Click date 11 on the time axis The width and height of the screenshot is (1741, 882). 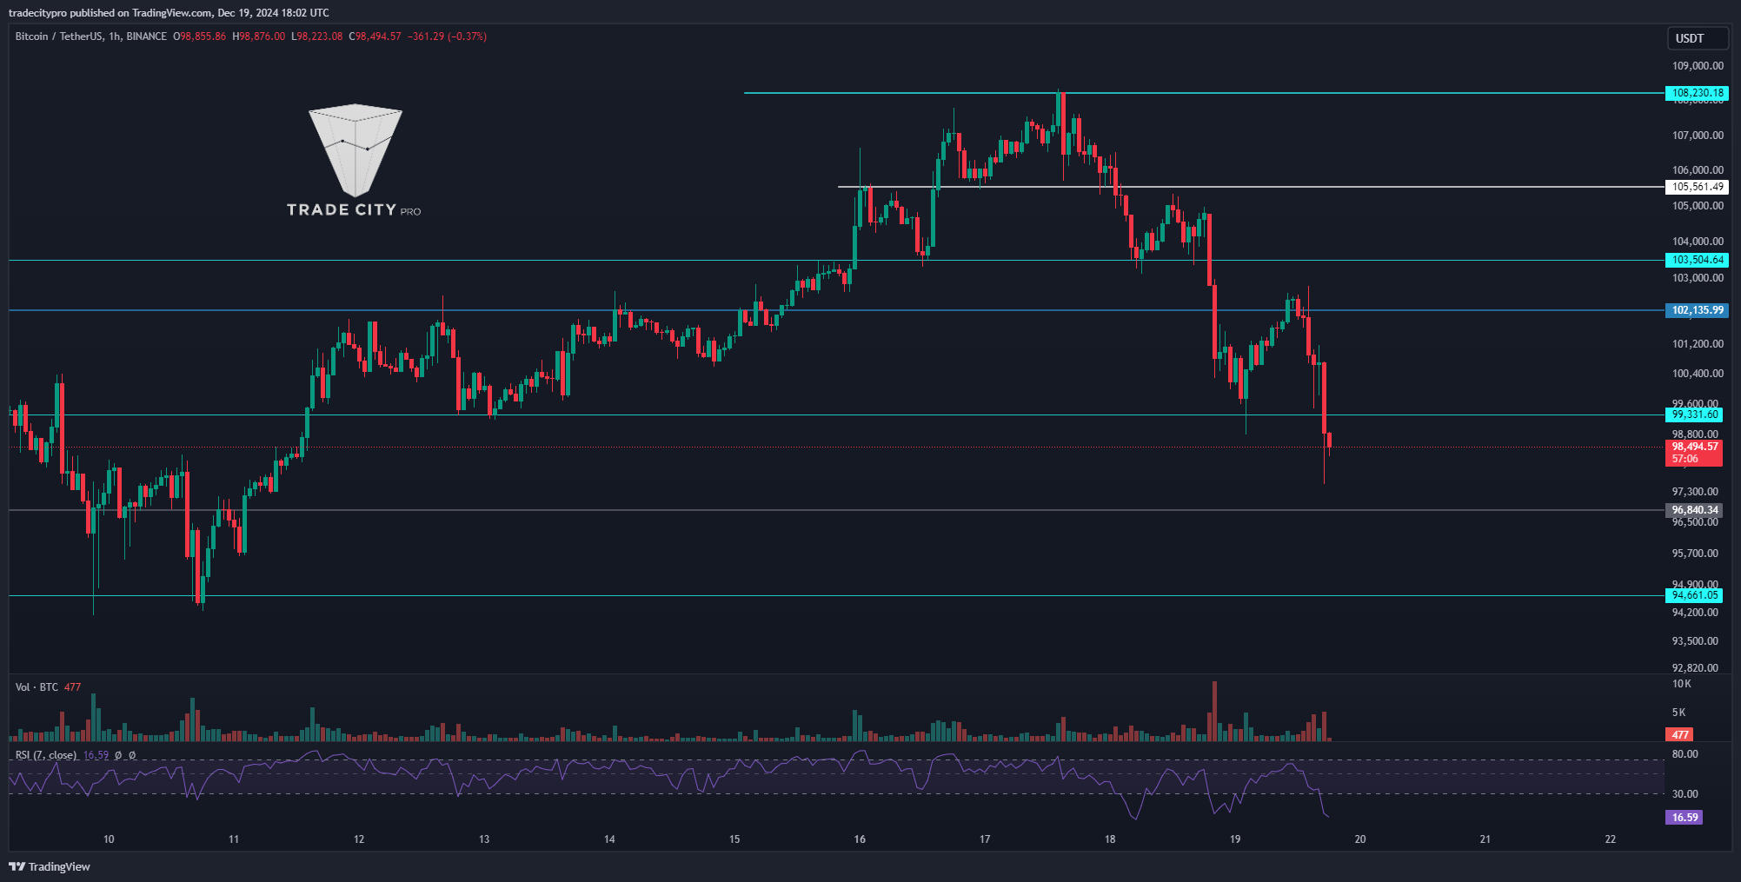[234, 839]
